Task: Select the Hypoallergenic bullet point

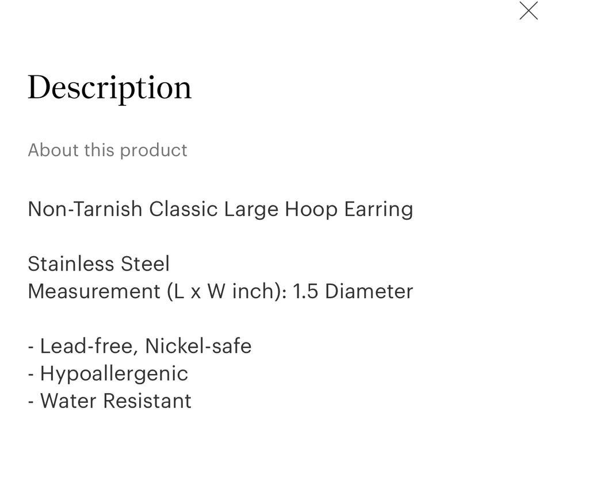Action: tap(108, 374)
